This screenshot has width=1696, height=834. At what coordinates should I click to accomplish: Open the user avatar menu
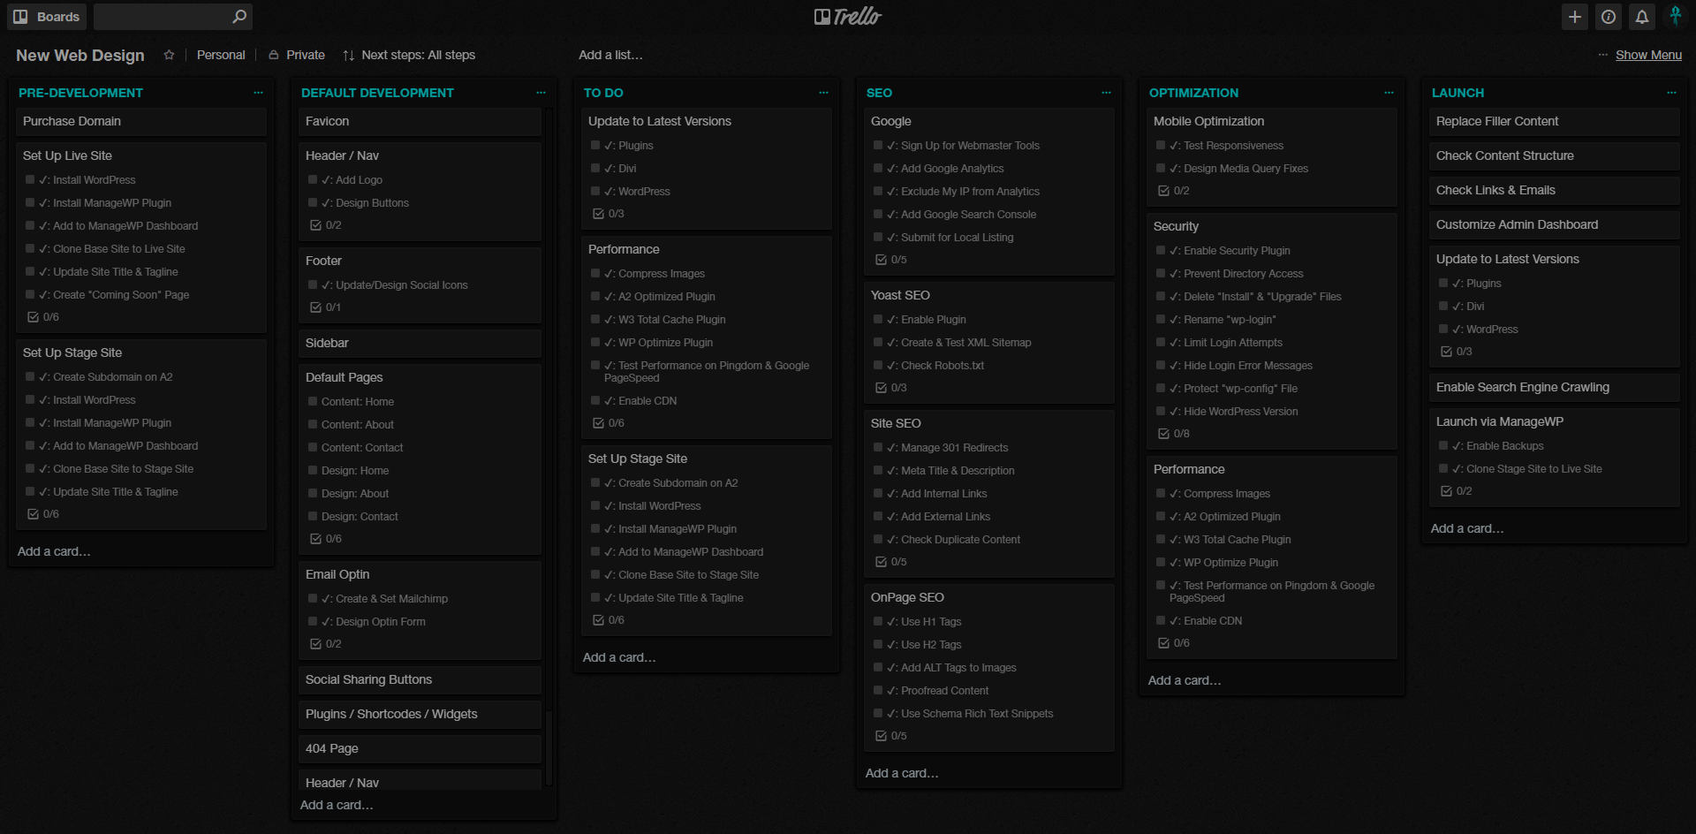coord(1676,16)
